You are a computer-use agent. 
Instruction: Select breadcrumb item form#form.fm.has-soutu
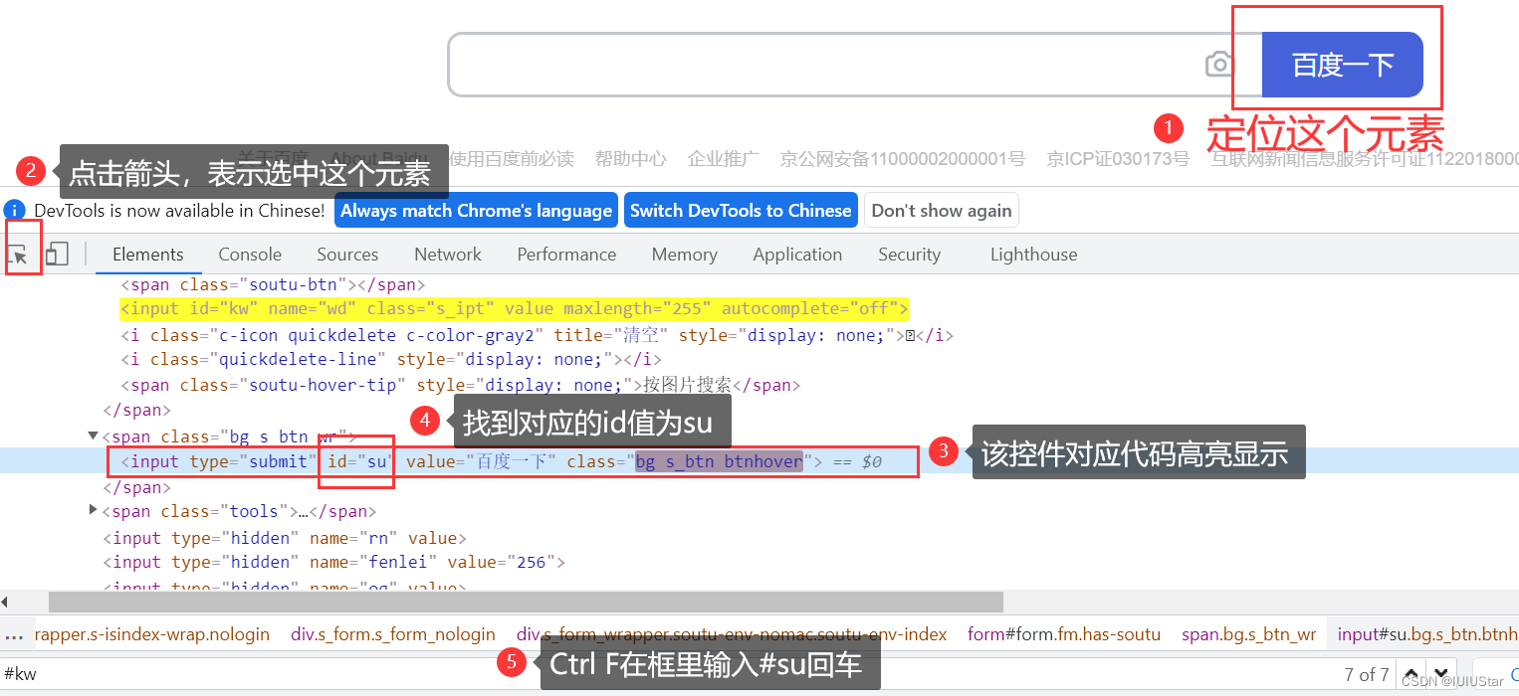click(1063, 633)
